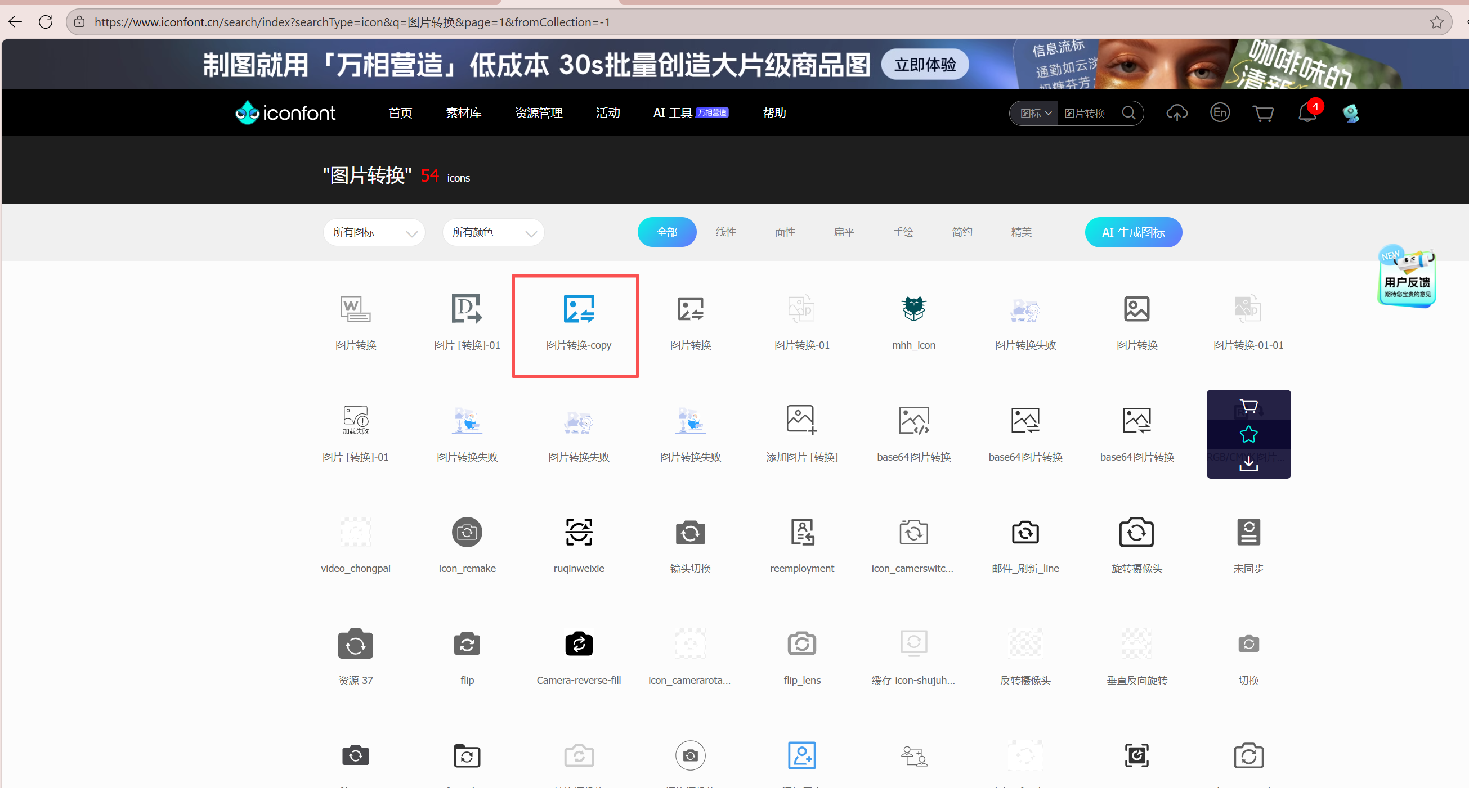The height and width of the screenshot is (788, 1469).
Task: Select the 扁平 style filter
Action: click(844, 232)
